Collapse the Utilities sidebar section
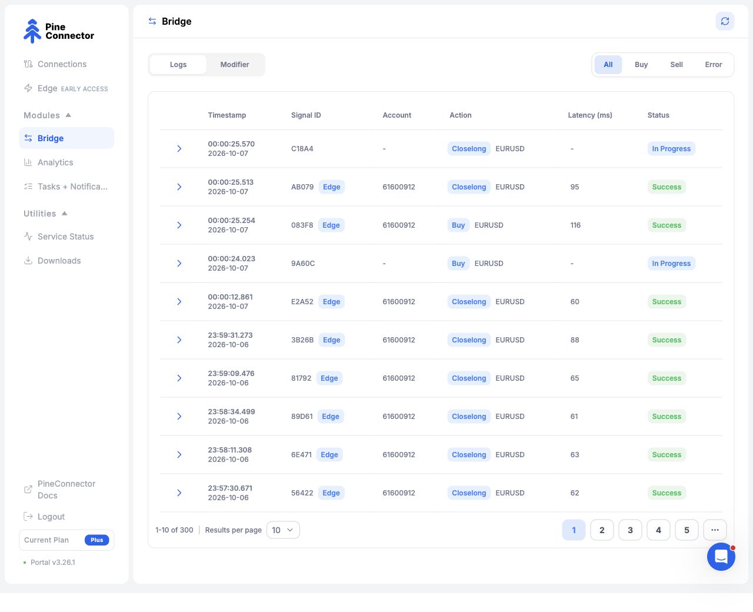This screenshot has height=612, width=753. (x=45, y=214)
